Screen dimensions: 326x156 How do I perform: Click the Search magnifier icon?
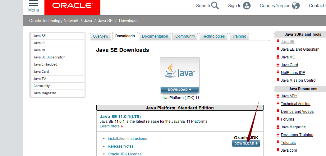point(215,6)
